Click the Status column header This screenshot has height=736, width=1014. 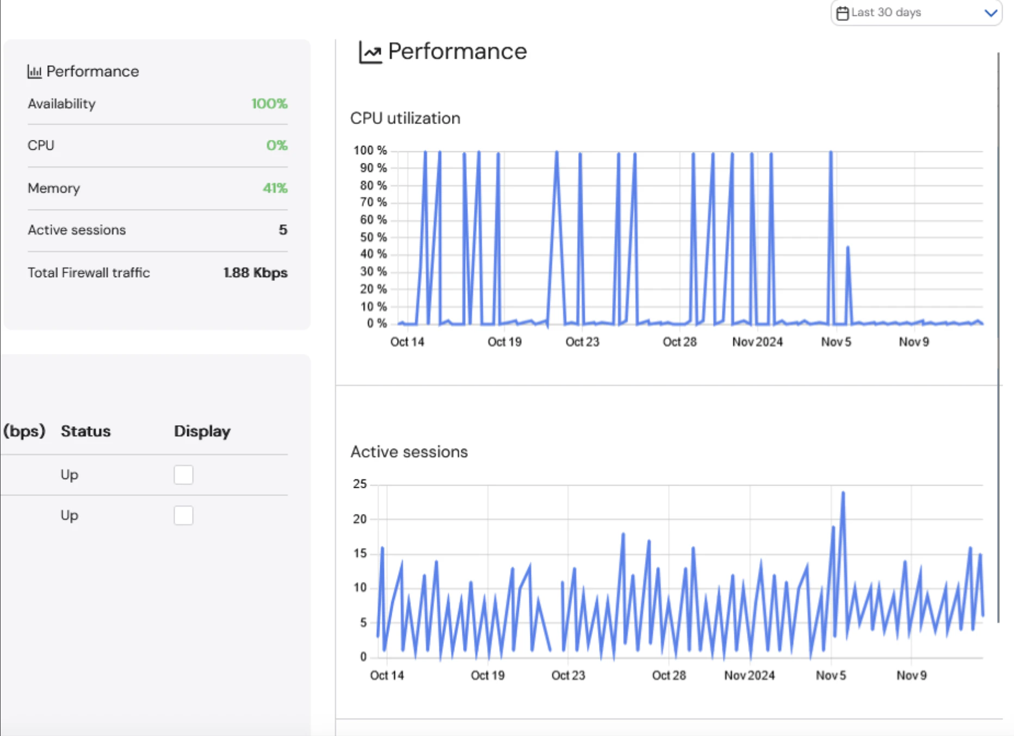[85, 431]
